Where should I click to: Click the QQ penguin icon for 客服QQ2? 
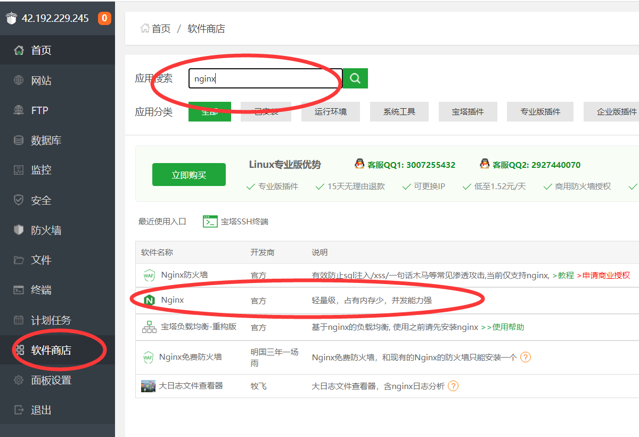tap(485, 164)
